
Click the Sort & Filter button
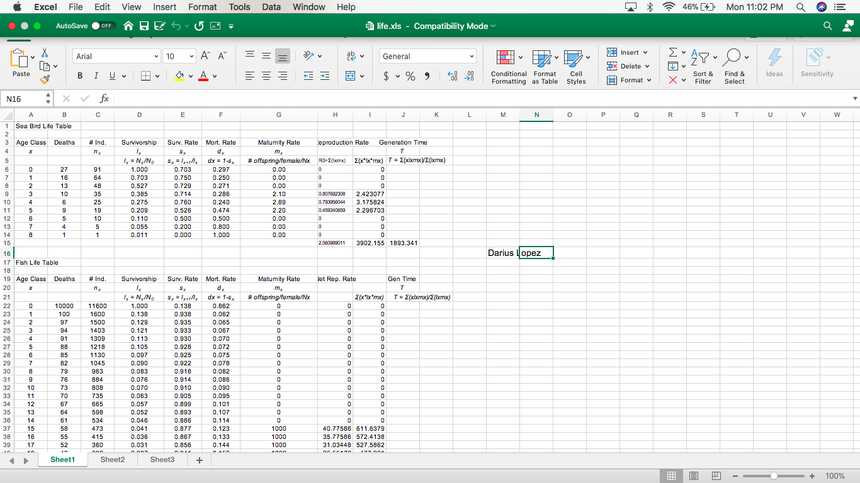pyautogui.click(x=703, y=67)
